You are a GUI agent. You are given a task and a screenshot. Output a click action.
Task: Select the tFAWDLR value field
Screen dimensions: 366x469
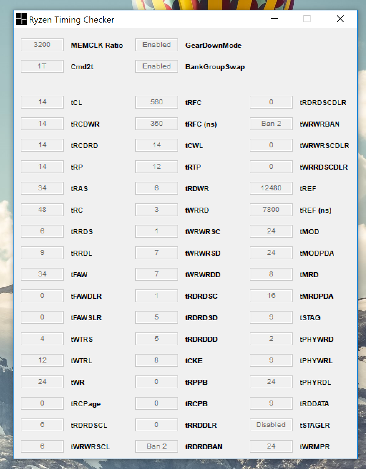42,296
